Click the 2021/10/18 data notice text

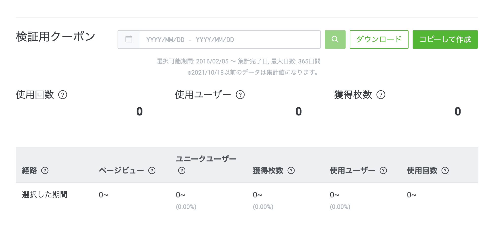(x=253, y=73)
